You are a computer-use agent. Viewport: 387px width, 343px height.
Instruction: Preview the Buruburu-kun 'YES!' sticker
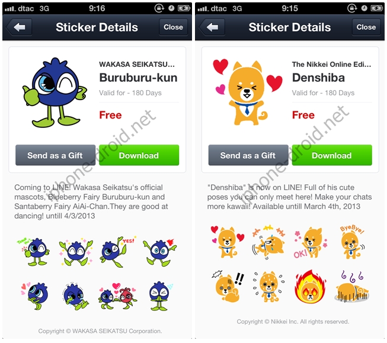117,252
